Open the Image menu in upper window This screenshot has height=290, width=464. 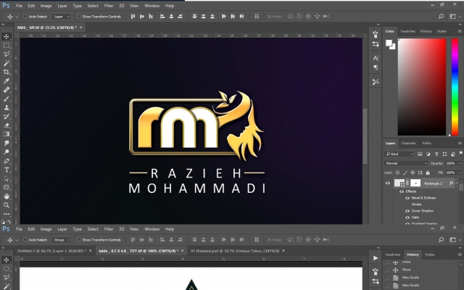(46, 6)
